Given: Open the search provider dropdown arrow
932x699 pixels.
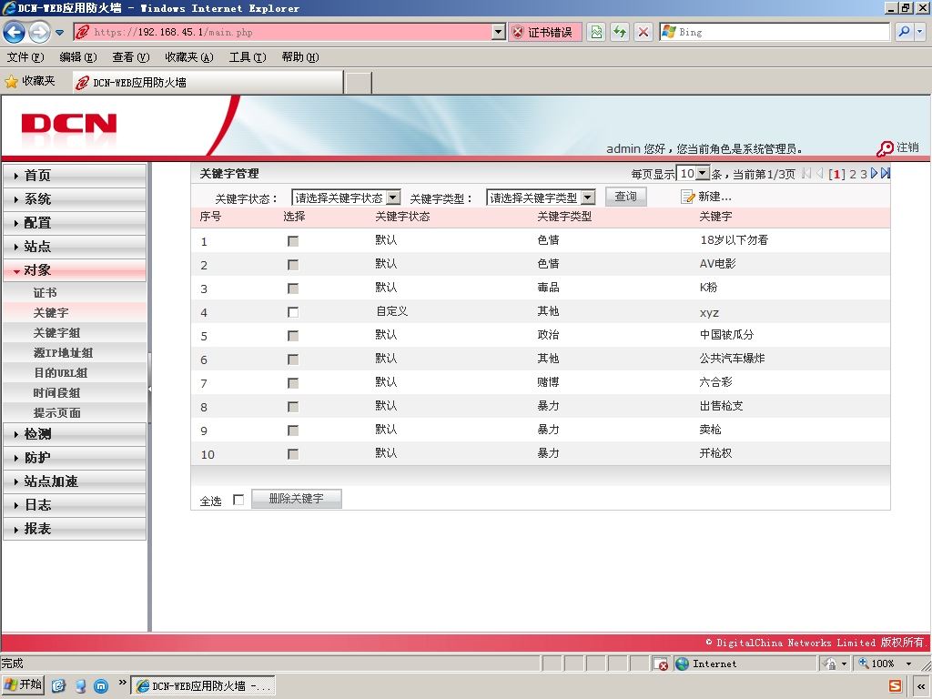Looking at the screenshot, I should pyautogui.click(x=919, y=32).
